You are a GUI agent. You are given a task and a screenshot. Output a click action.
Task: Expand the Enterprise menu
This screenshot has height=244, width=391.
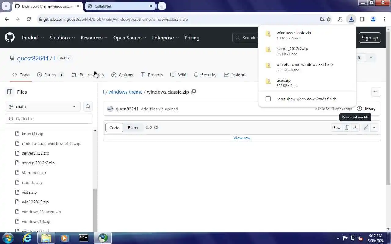point(166,38)
